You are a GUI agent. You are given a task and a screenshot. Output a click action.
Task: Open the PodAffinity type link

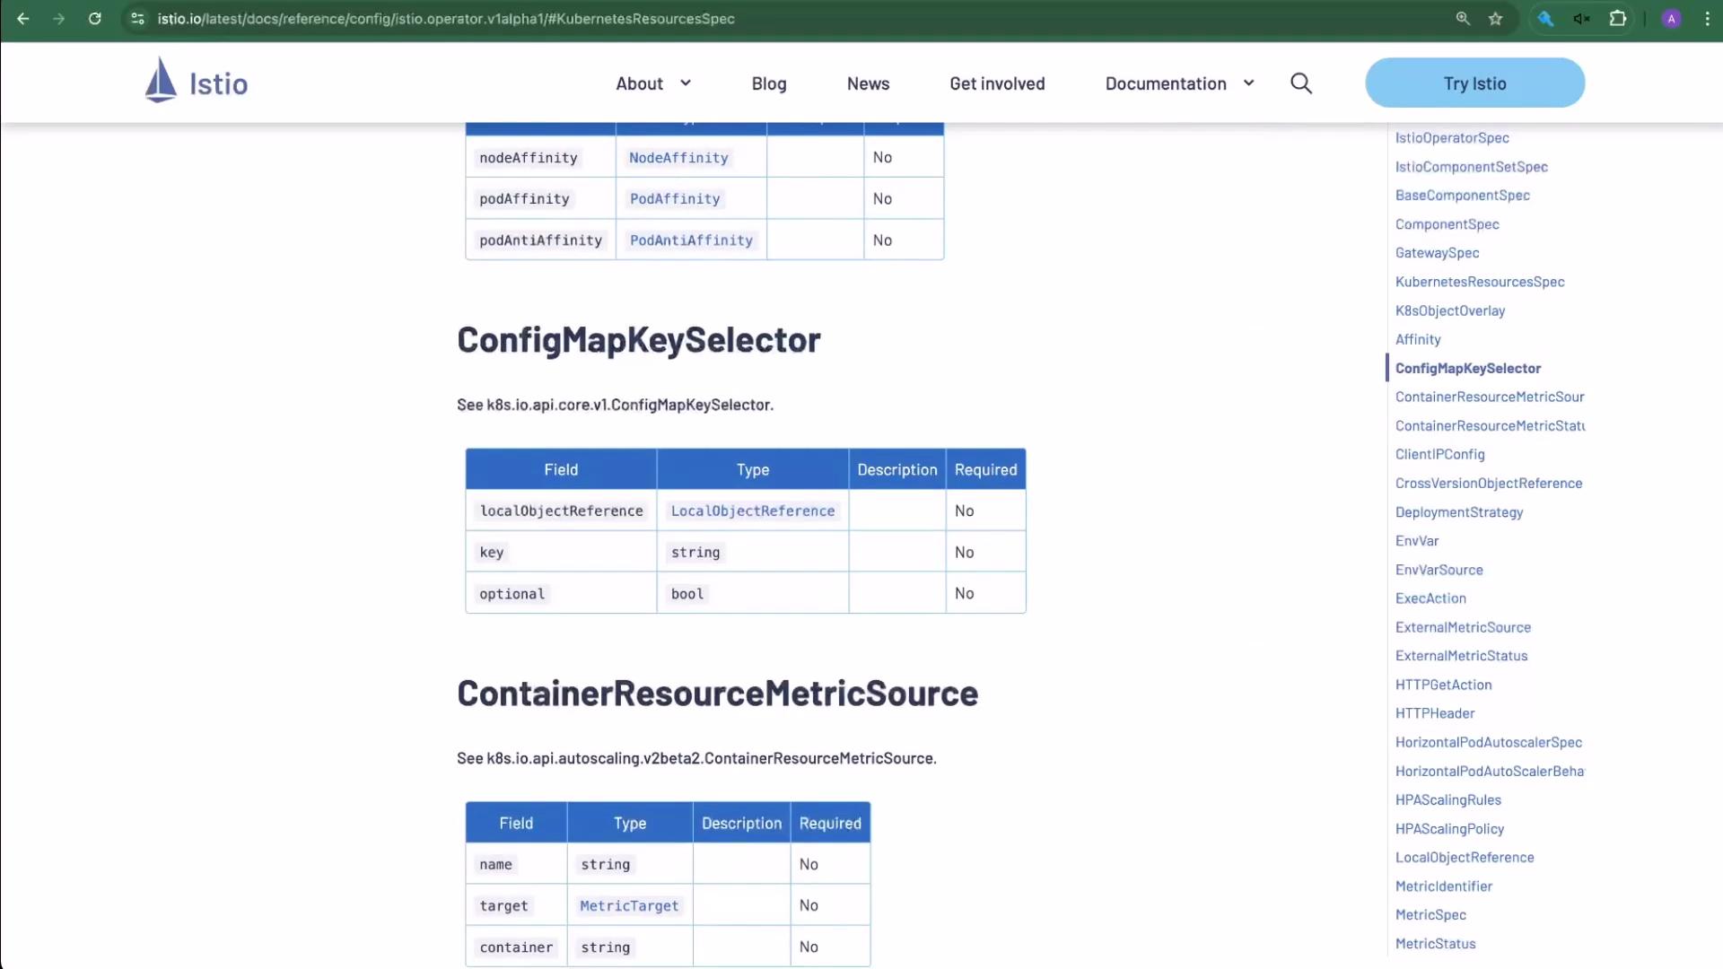675,199
